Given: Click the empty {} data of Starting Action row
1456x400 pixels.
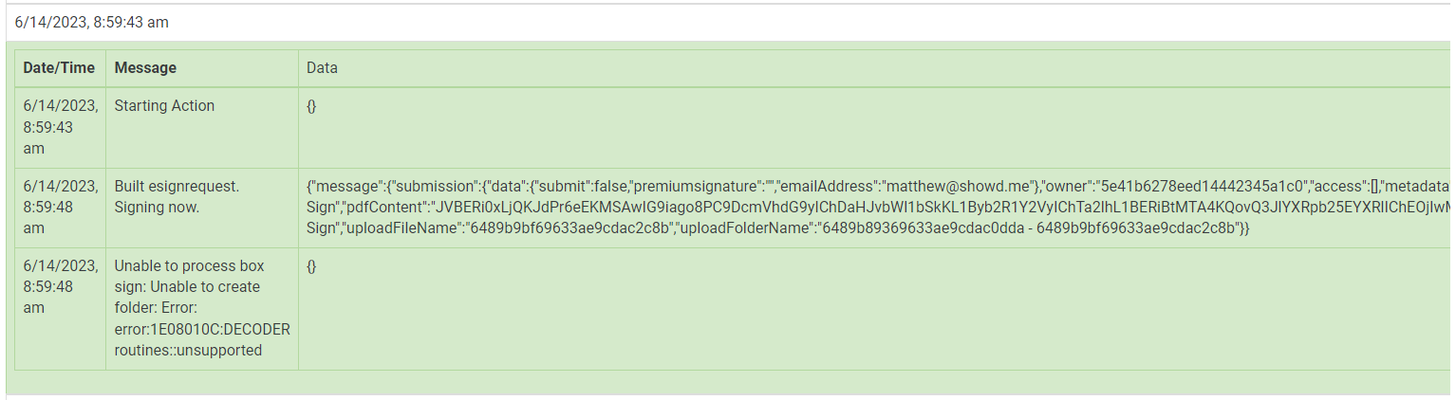Looking at the screenshot, I should [x=311, y=106].
